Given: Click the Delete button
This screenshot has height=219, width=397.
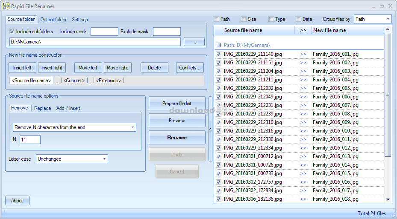Looking at the screenshot, I should [154, 68].
